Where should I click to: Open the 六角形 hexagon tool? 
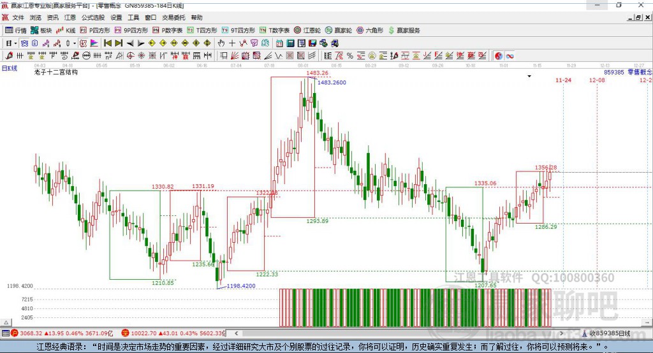point(370,31)
